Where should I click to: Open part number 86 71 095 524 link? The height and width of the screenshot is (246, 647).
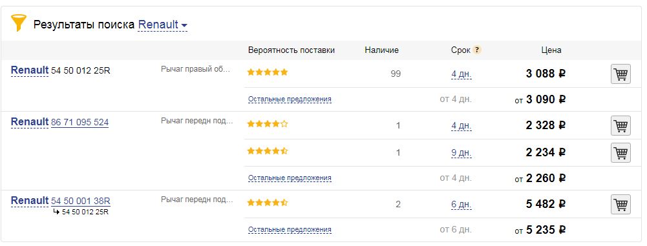coord(80,123)
